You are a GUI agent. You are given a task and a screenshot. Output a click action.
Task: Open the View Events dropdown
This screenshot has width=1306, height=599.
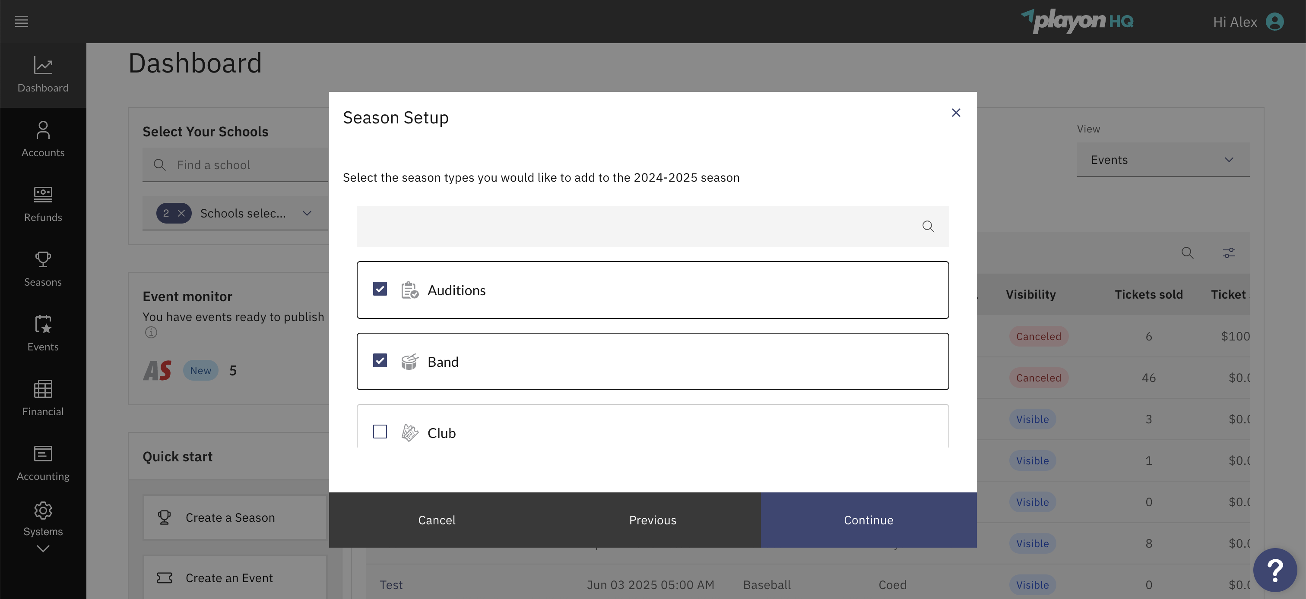pos(1163,160)
